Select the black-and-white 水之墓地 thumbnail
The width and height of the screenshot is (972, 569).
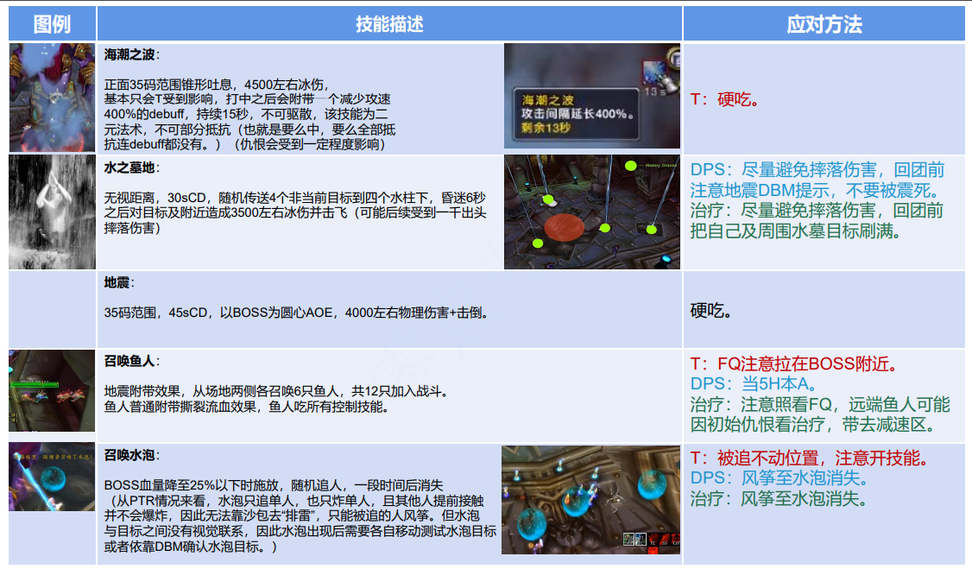coord(52,212)
